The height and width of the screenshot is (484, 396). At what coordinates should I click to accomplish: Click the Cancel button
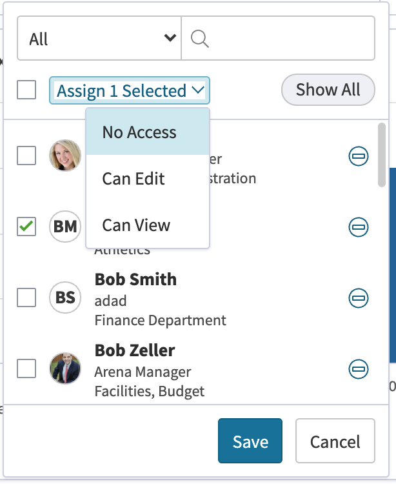click(335, 441)
